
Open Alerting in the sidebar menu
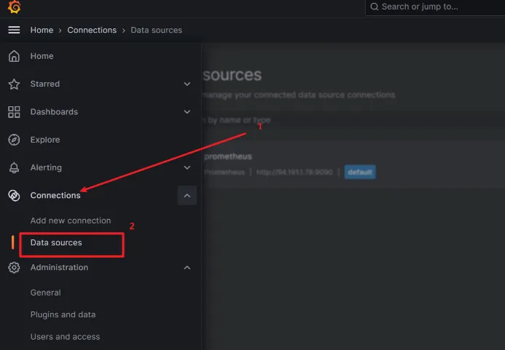(x=46, y=167)
